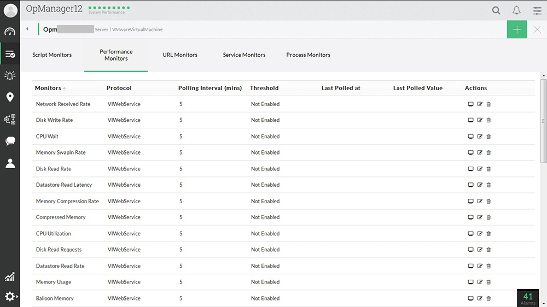The image size is (547, 307).
Task: Open the Service Monitors tab
Action: tap(244, 55)
